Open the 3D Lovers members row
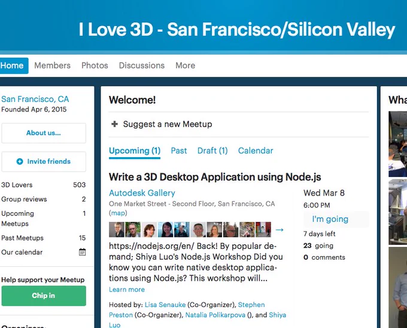Image resolution: width=407 pixels, height=328 pixels. (x=43, y=185)
